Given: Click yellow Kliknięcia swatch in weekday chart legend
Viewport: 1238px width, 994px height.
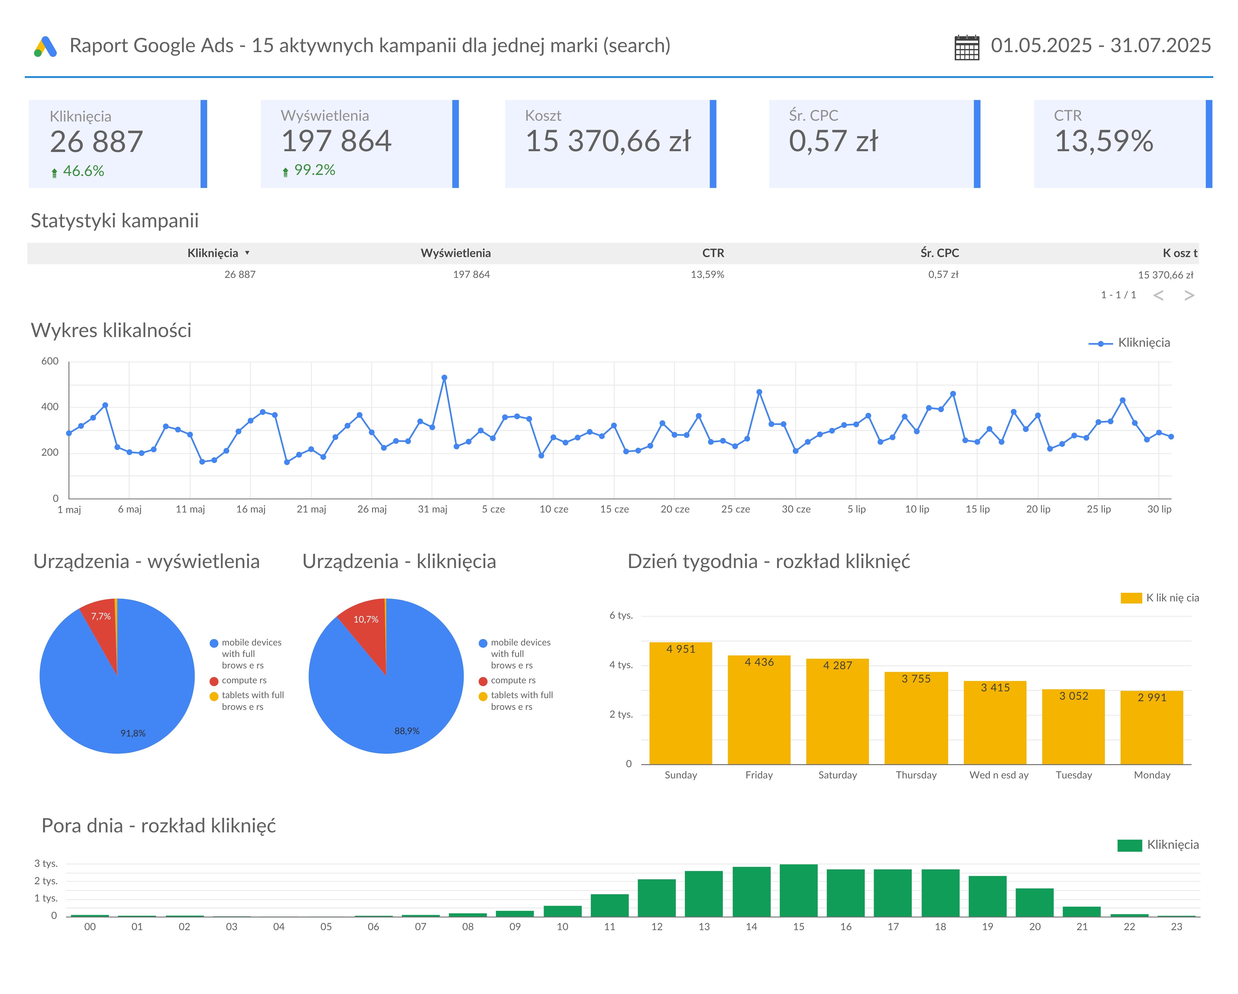Looking at the screenshot, I should tap(1131, 598).
